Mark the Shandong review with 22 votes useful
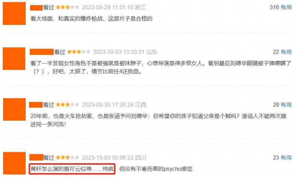Image resolution: width=294 pixels, height=182 pixels. [x=286, y=52]
